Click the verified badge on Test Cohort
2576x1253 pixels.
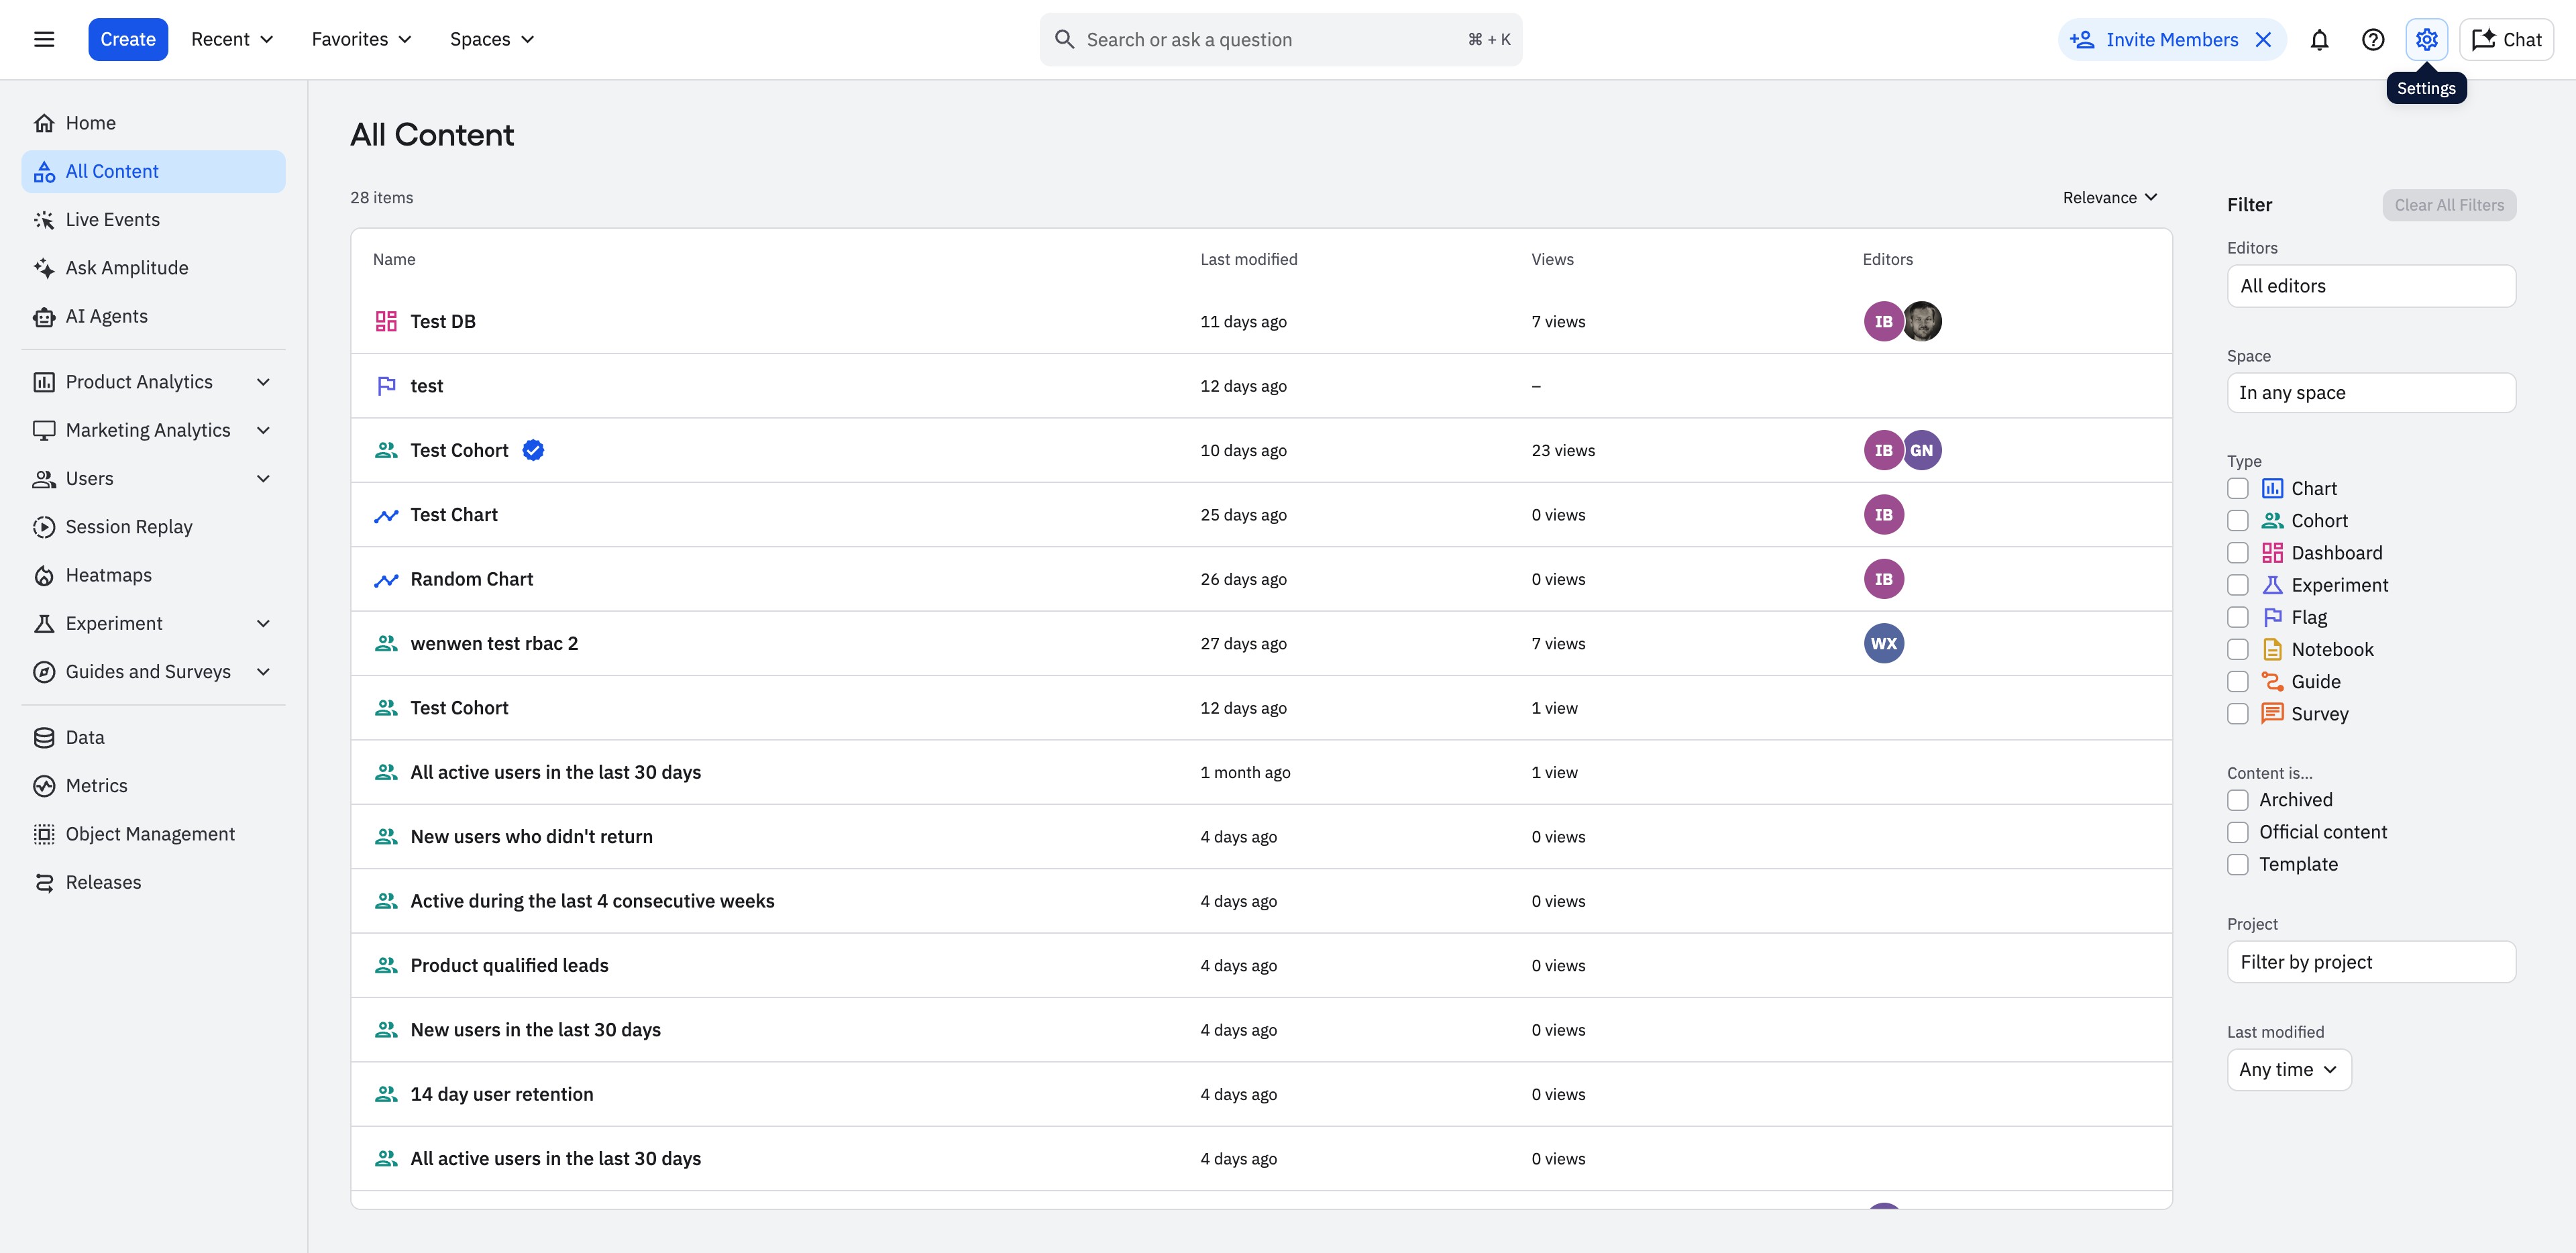click(533, 450)
